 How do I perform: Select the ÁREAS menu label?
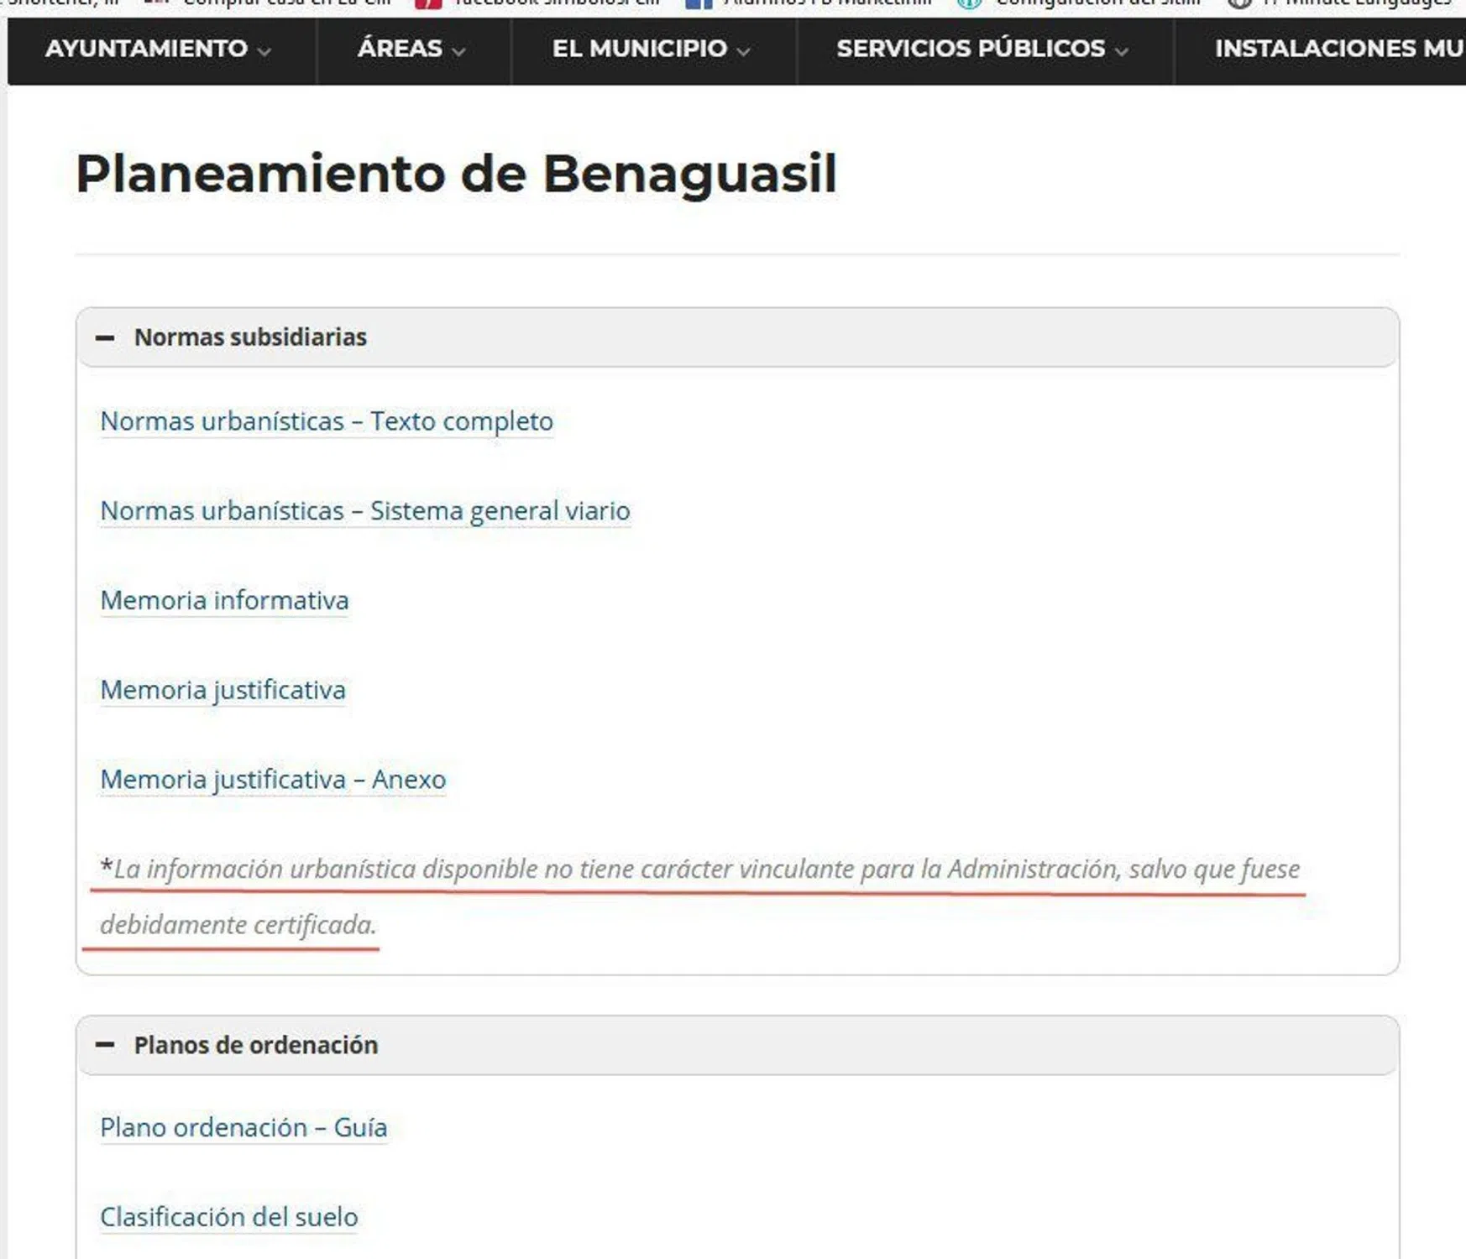(x=400, y=49)
